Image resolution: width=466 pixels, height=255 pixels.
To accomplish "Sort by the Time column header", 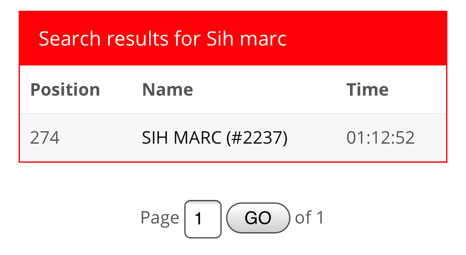I will click(367, 90).
